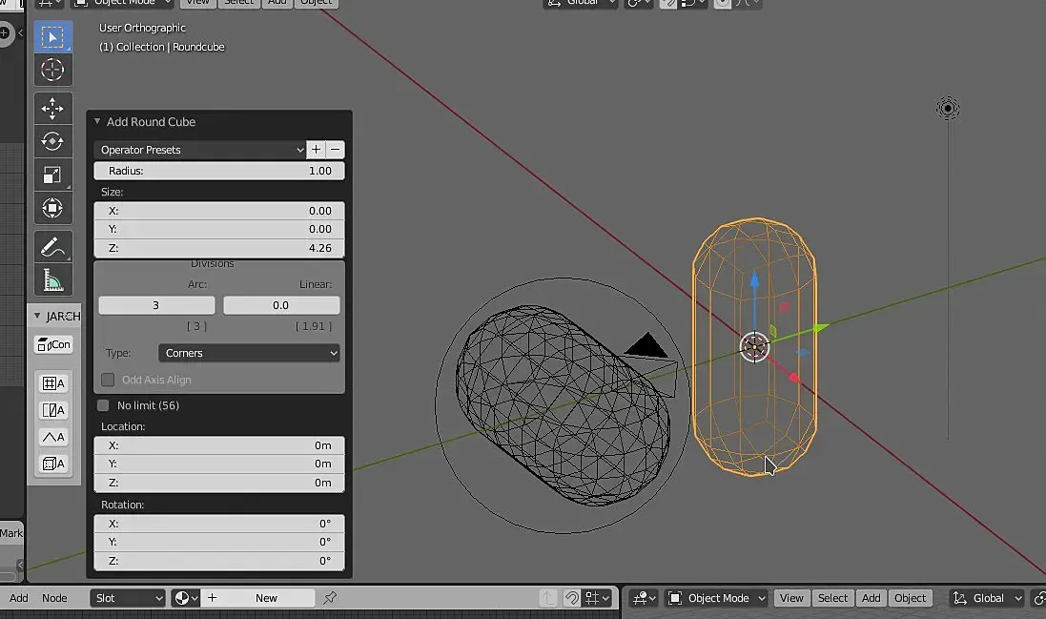1046x619 pixels.
Task: Open the bottom Object Mode dropdown
Action: click(x=716, y=598)
